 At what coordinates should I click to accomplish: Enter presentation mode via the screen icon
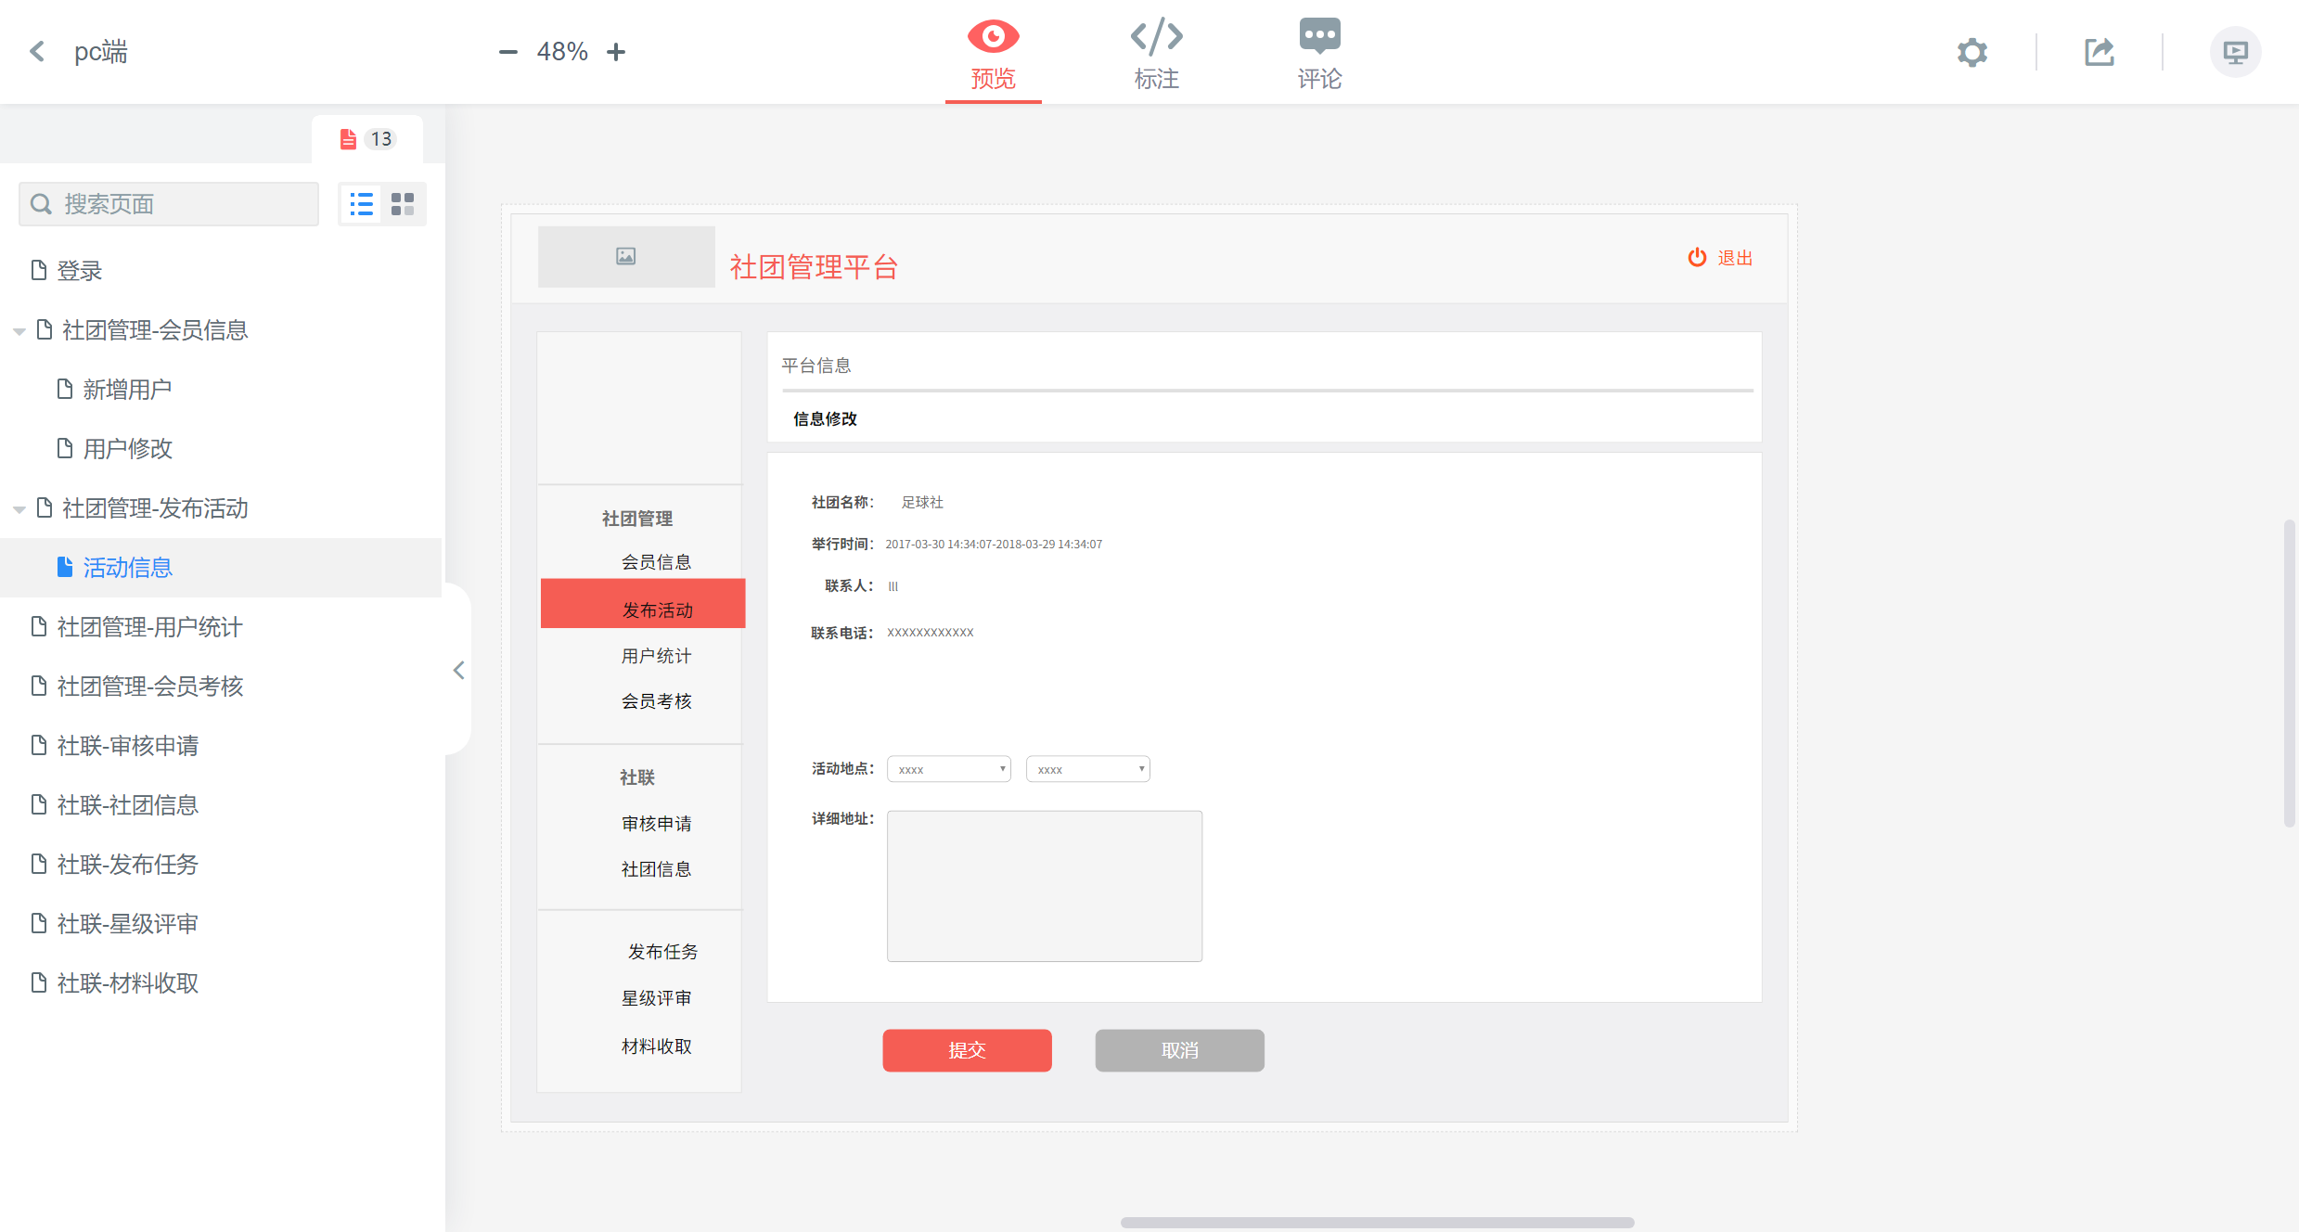pyautogui.click(x=2236, y=52)
